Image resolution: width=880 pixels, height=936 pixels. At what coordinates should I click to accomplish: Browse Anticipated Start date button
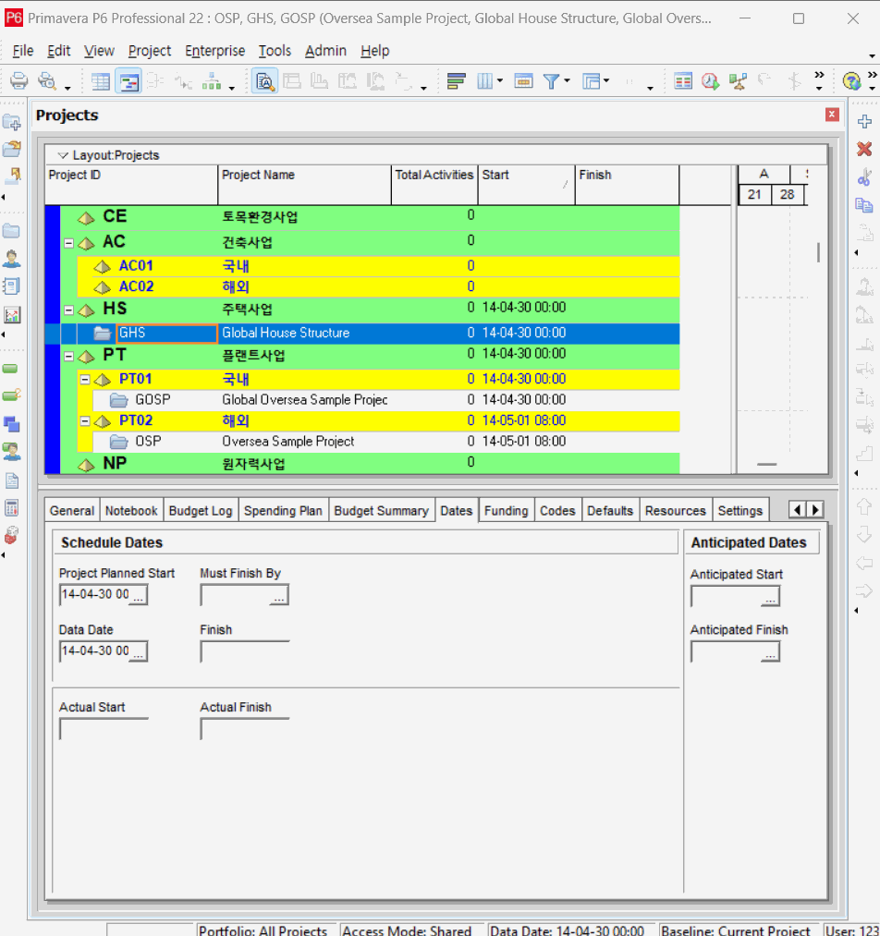point(771,598)
